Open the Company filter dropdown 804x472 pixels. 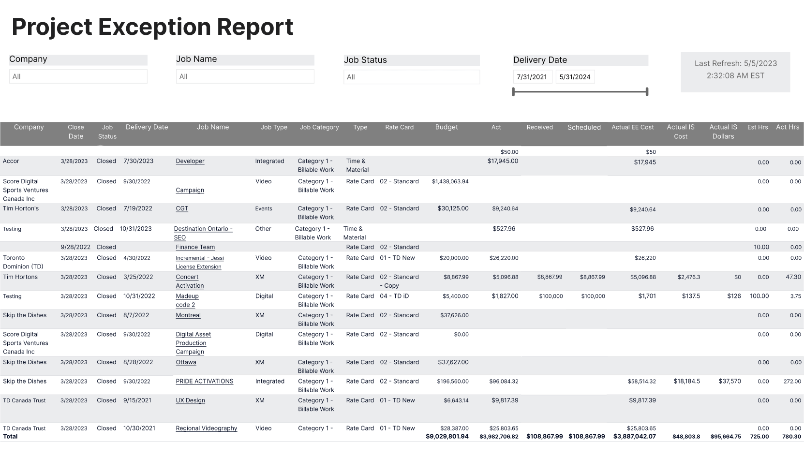(x=77, y=76)
